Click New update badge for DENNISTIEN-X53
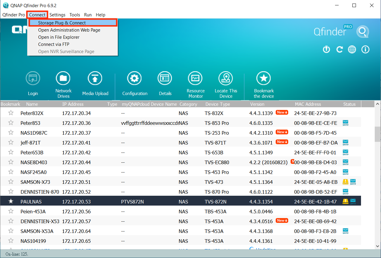This screenshot has height=258, width=381. 282,221
